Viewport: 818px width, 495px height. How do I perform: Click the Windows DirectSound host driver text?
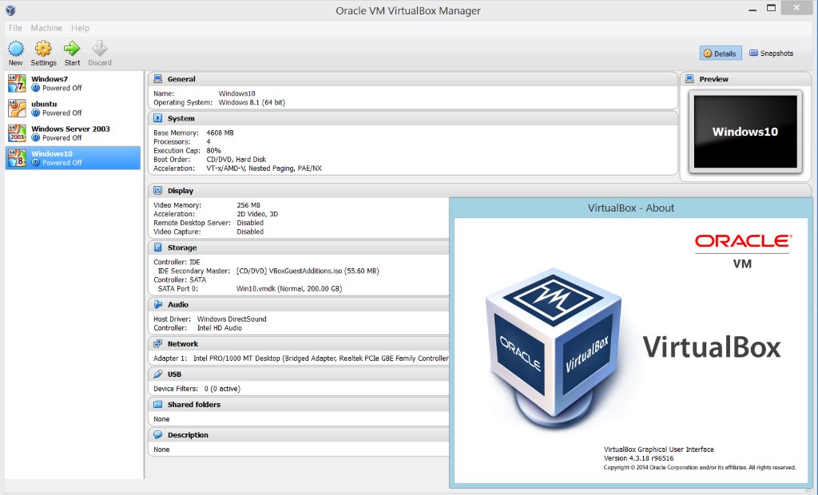[232, 319]
